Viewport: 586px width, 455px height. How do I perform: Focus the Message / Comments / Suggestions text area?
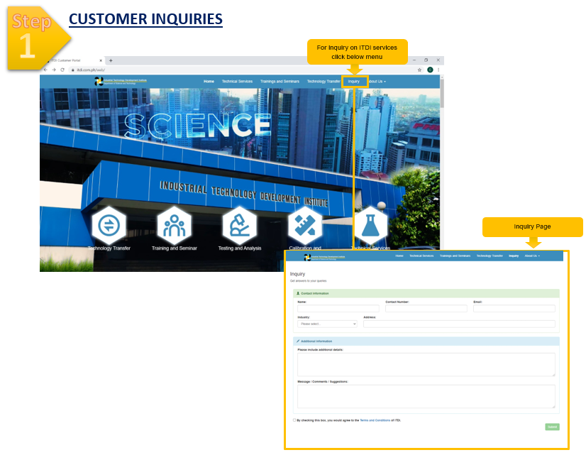click(426, 396)
